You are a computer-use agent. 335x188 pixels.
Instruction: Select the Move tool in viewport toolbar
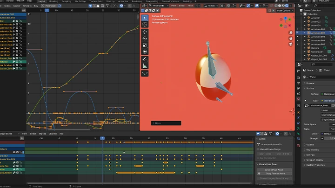click(x=145, y=32)
